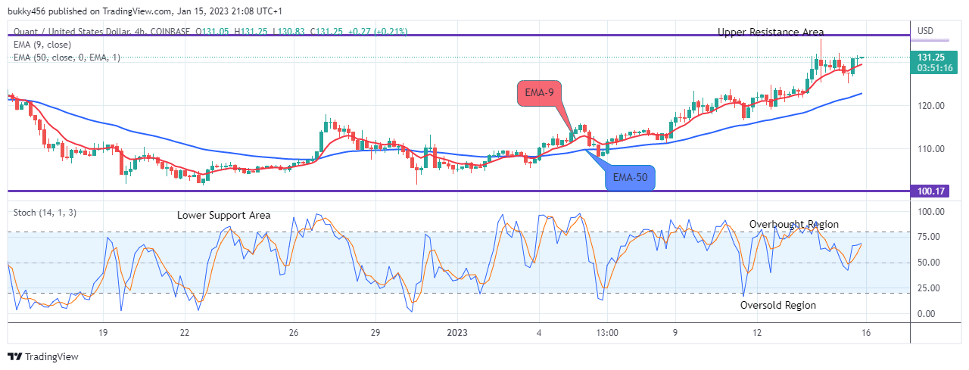The height and width of the screenshot is (370, 969).
Task: Select the blue EMA-50 callout label
Action: (x=630, y=178)
